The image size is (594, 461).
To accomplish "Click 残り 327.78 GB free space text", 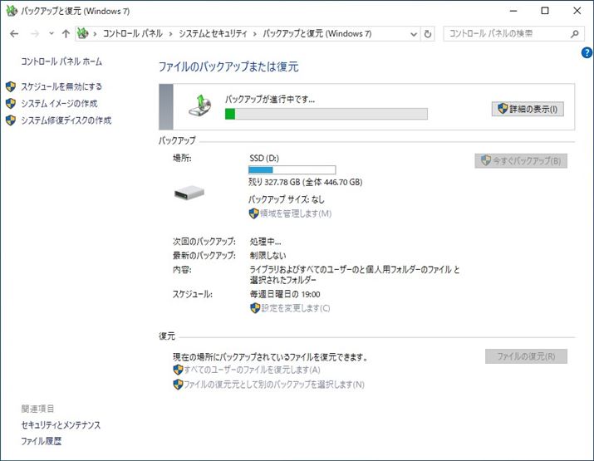I will [x=306, y=182].
